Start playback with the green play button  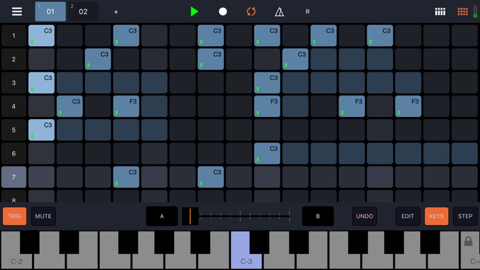[x=194, y=12]
